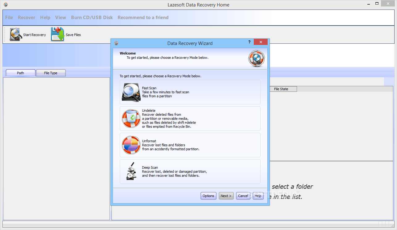Screen dimensions: 397x230
Task: Select the Undelete recovery mode icon
Action: click(x=131, y=118)
